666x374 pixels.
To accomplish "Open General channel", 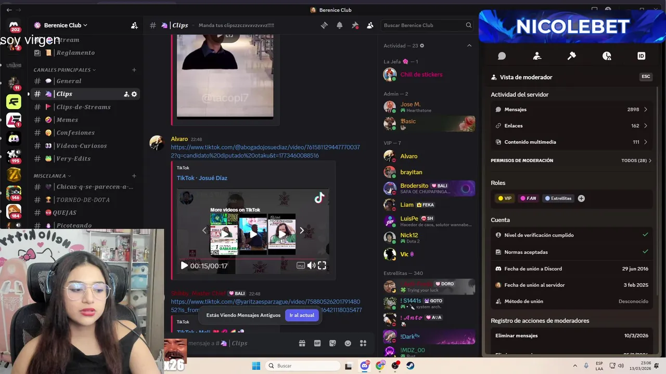I will 85,81.
